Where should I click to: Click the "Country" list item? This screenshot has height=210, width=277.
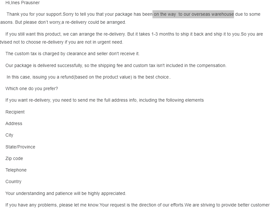pos(13,181)
